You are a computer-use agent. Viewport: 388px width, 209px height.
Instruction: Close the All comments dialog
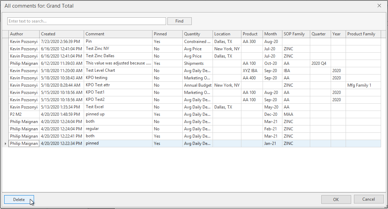point(379,6)
